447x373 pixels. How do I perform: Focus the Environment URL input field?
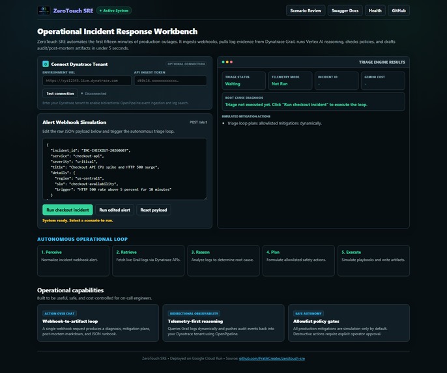(87, 81)
